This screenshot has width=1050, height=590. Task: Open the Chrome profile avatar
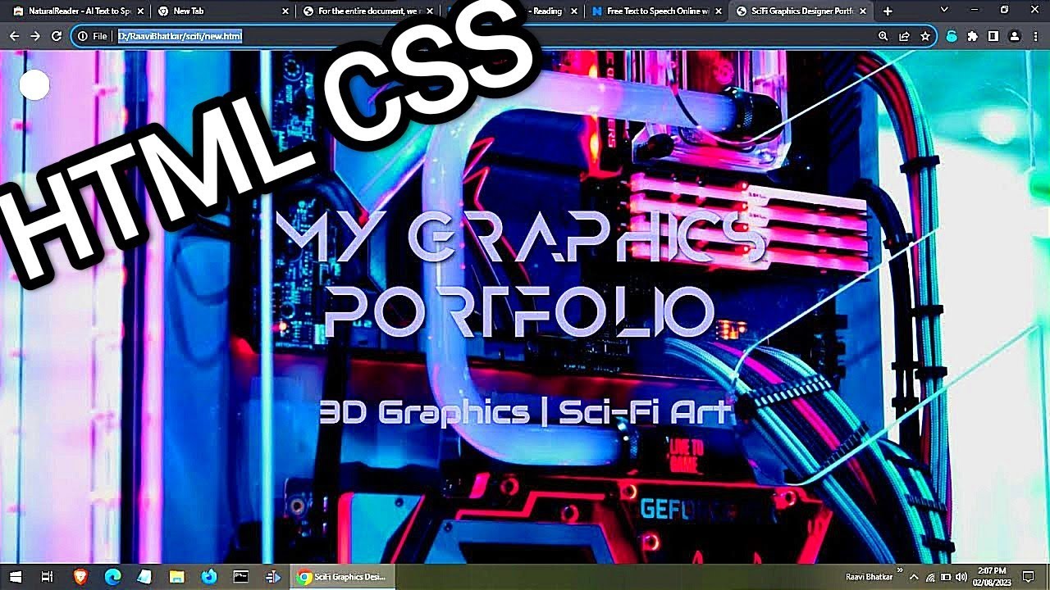coord(1015,36)
